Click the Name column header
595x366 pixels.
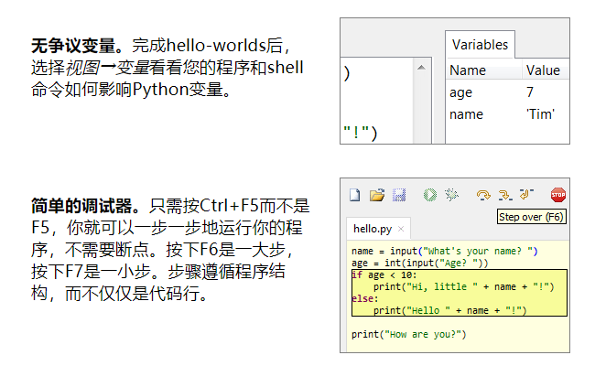coord(468,70)
